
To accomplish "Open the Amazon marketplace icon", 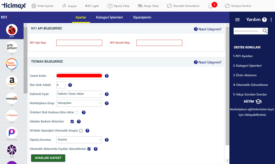I will (12, 81).
